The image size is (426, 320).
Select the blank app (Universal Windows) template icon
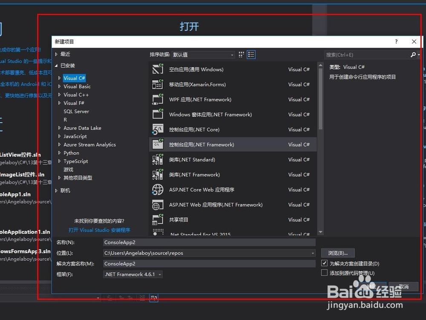pos(158,69)
